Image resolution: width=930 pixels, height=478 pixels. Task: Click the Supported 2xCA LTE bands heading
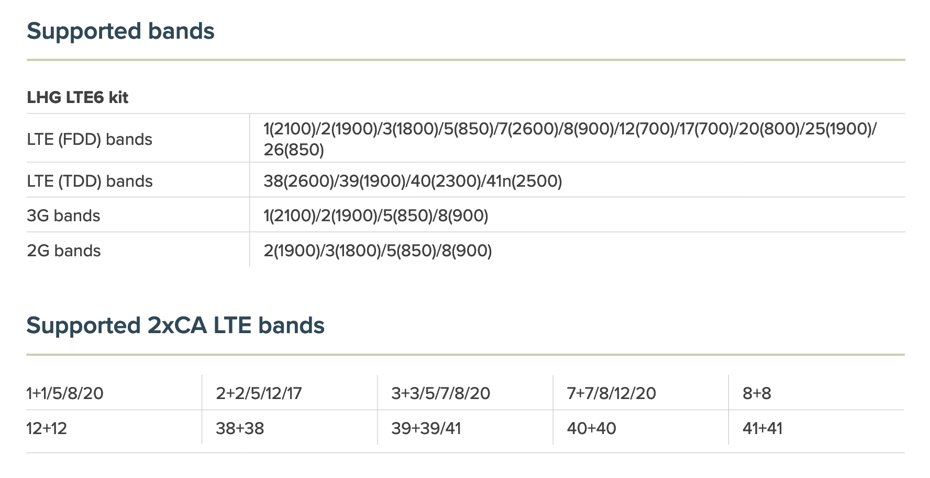[x=175, y=326]
